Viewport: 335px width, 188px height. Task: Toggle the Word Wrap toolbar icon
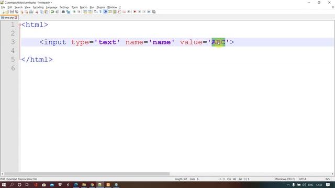[96, 11]
